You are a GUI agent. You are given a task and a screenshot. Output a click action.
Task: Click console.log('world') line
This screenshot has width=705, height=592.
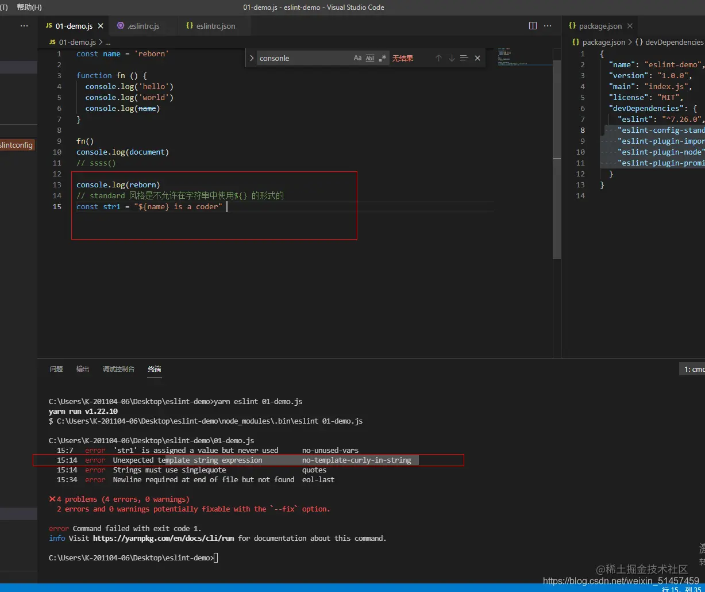click(129, 97)
